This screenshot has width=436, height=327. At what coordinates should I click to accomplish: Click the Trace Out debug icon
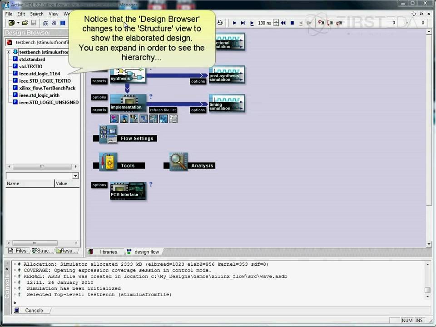(339, 23)
